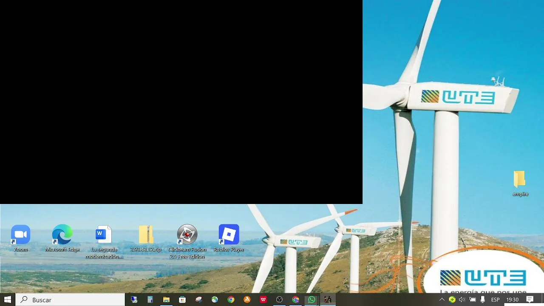Show hidden system tray icons
The height and width of the screenshot is (306, 544).
coord(442,300)
